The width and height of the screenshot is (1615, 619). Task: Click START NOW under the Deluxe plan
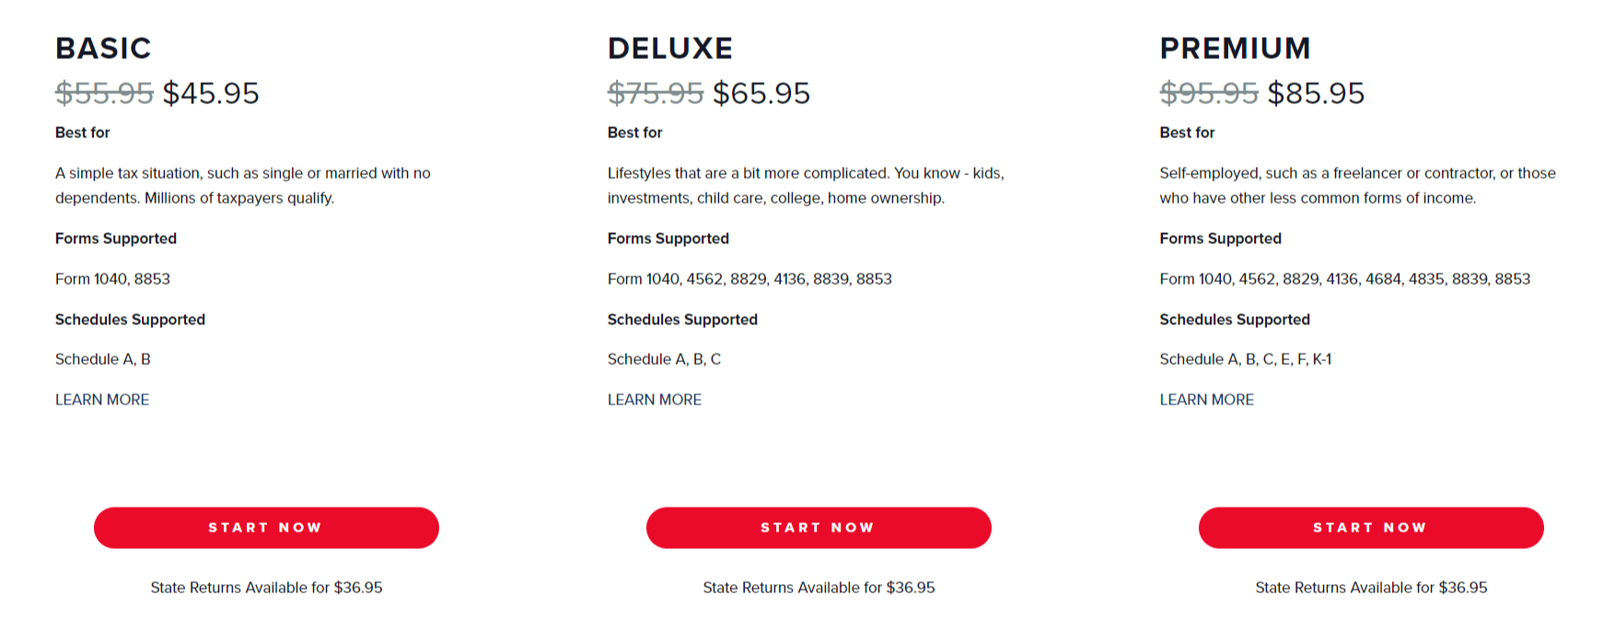[x=819, y=527]
